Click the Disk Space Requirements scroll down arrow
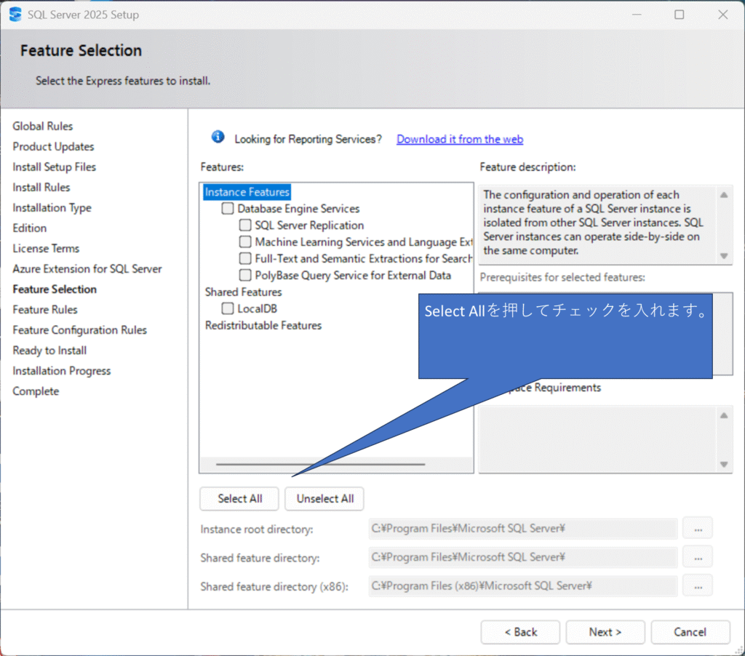The height and width of the screenshot is (656, 745). [x=724, y=465]
